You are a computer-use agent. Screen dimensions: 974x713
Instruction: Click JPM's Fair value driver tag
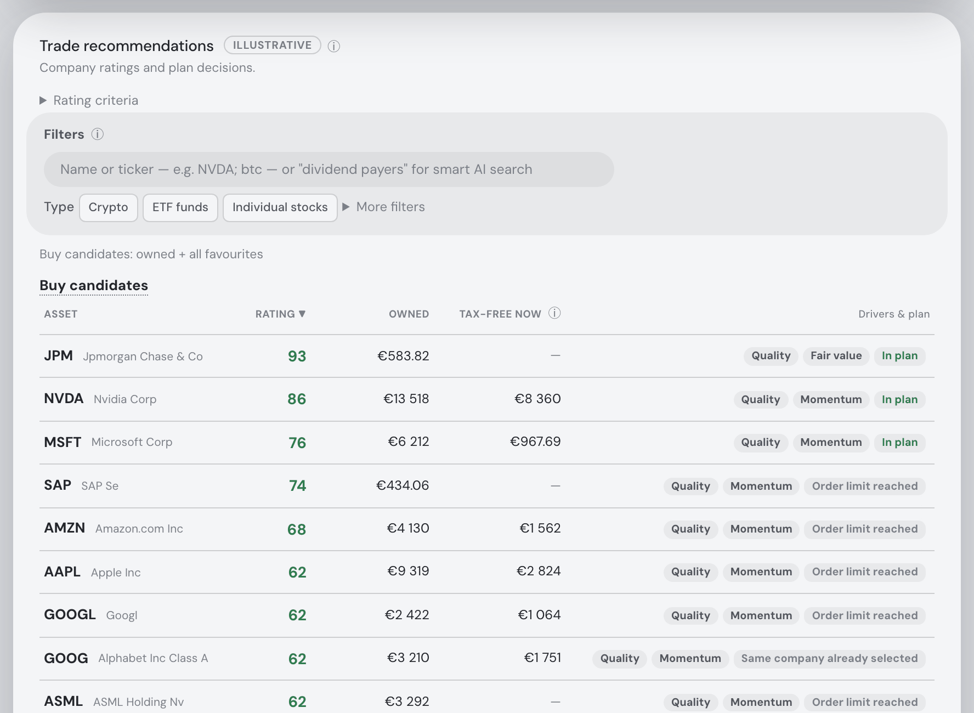836,356
